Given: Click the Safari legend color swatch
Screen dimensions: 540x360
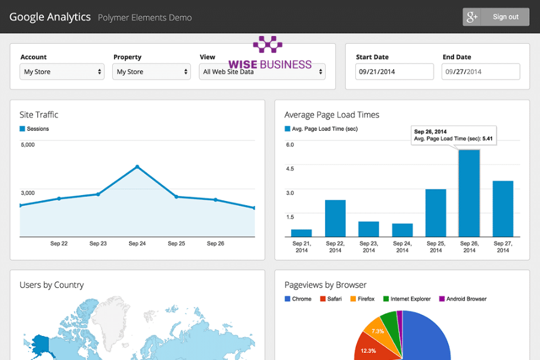Looking at the screenshot, I should point(323,299).
